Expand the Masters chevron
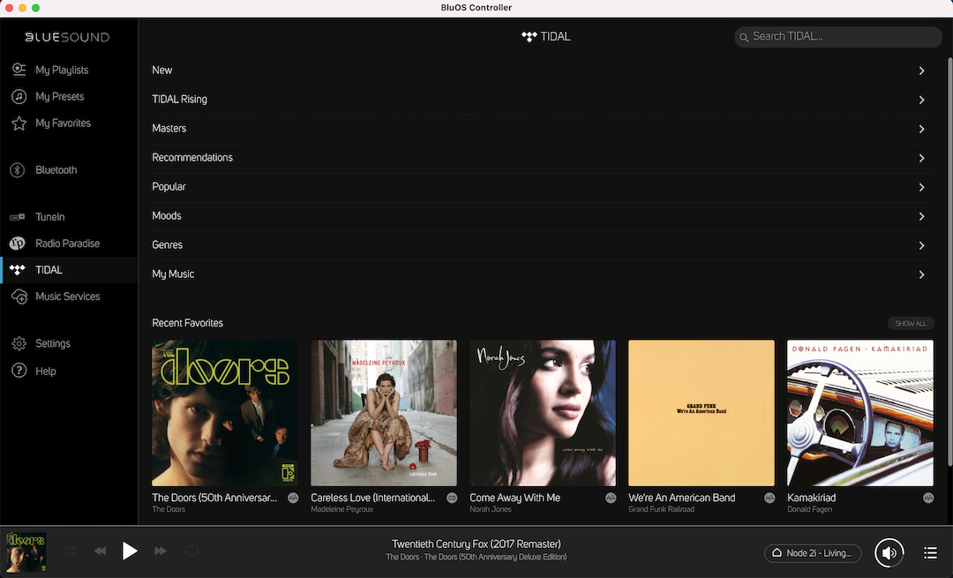Screen dimensions: 953x578 [x=921, y=129]
